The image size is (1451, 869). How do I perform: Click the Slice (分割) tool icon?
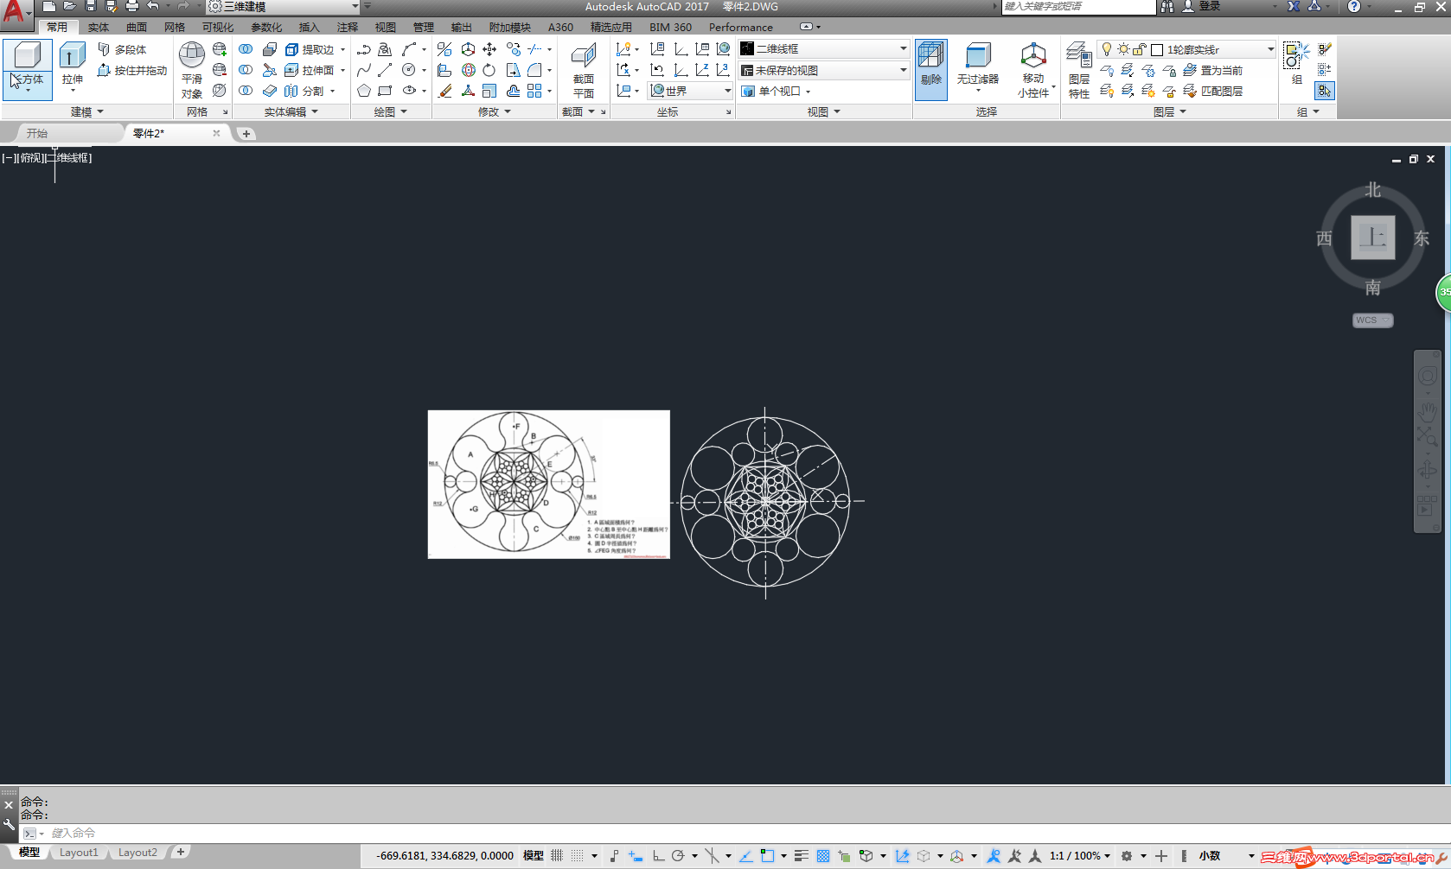(292, 91)
